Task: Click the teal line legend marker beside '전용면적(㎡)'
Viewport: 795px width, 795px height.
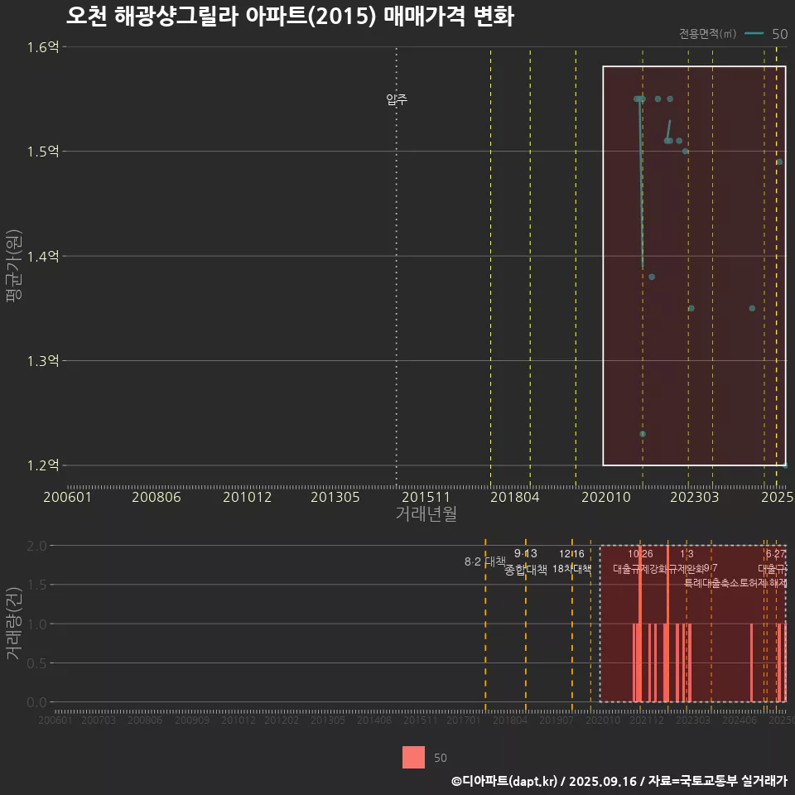Action: [x=754, y=33]
